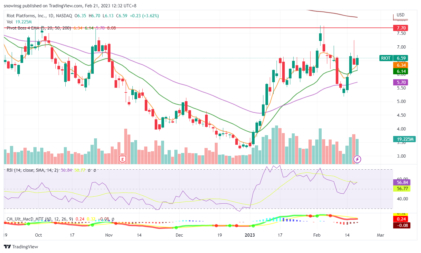The height and width of the screenshot is (253, 421).
Task: Click the Dec date axis label
Action: coord(179,235)
